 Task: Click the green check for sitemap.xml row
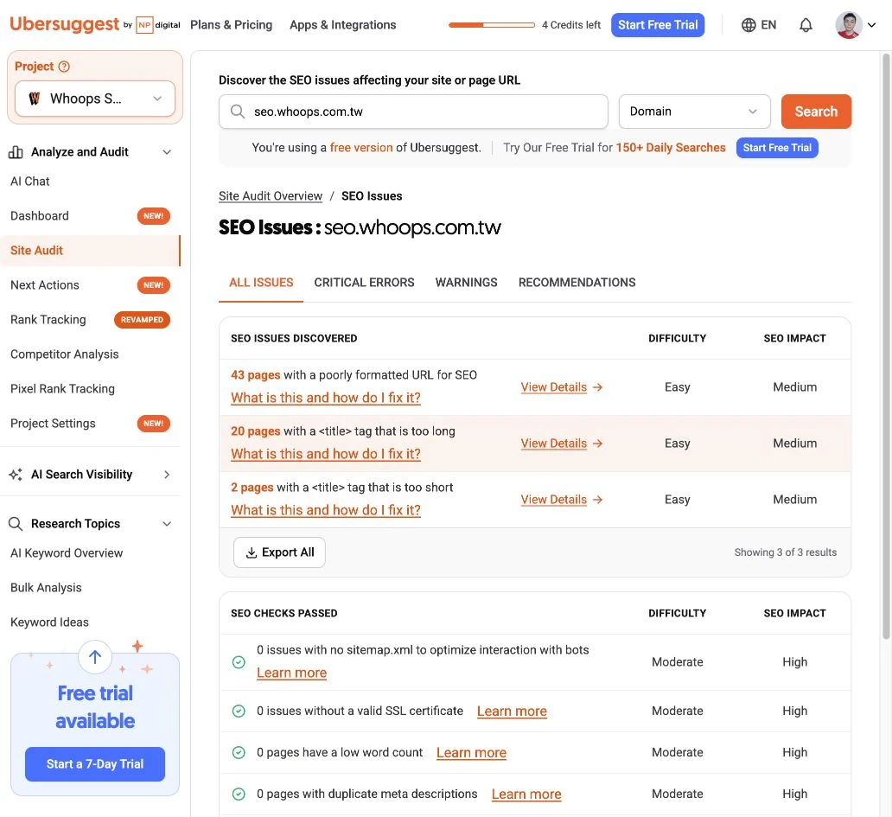click(239, 662)
